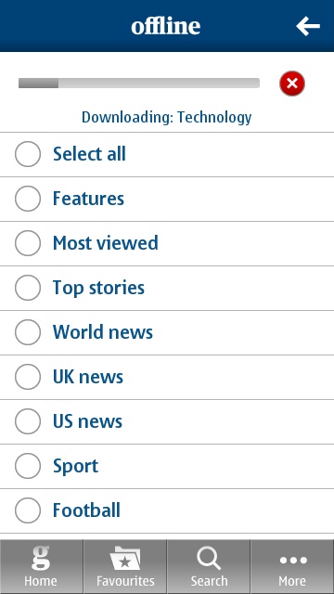Open the Favourites folder star icon
Viewport: 334px width, 594px height.
[x=125, y=558]
